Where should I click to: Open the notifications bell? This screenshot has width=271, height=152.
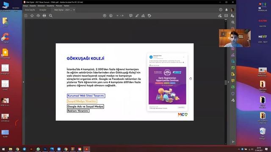pyautogui.click(x=227, y=10)
